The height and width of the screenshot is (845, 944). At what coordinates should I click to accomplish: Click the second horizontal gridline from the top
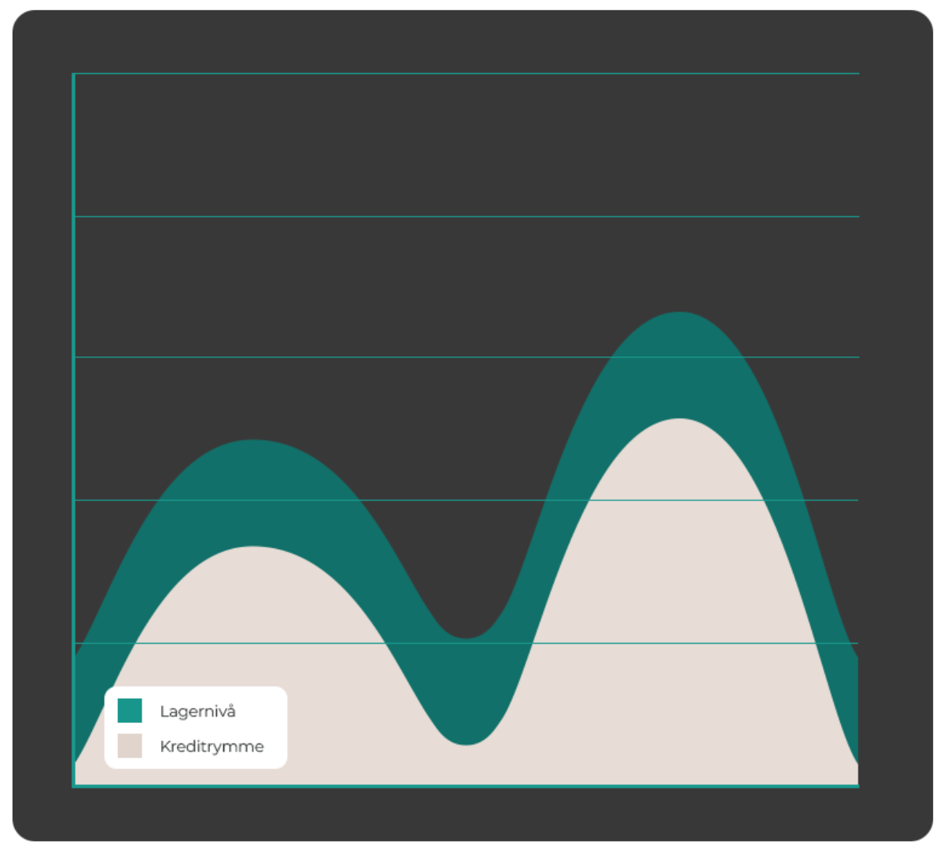pyautogui.click(x=472, y=216)
